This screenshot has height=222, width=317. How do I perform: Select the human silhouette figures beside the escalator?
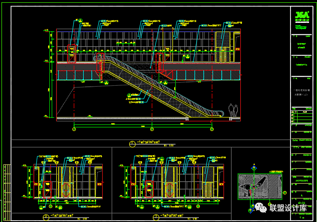233,111
